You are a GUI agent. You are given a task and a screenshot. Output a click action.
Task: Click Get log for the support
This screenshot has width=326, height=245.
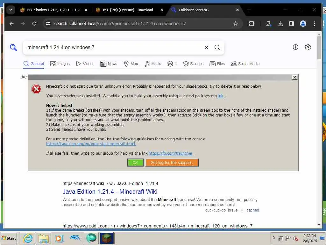pos(172,162)
